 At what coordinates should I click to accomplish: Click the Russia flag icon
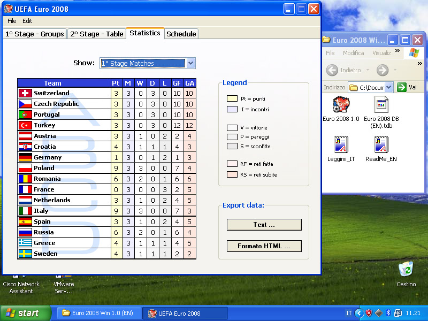click(x=25, y=232)
